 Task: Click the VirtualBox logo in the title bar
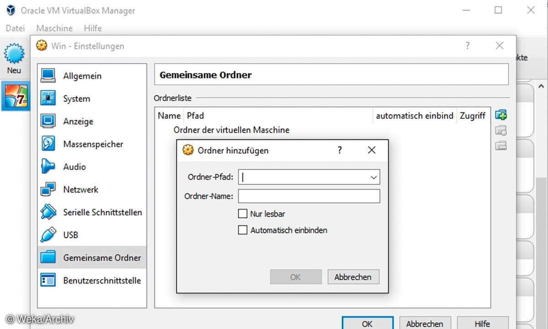pos(10,10)
